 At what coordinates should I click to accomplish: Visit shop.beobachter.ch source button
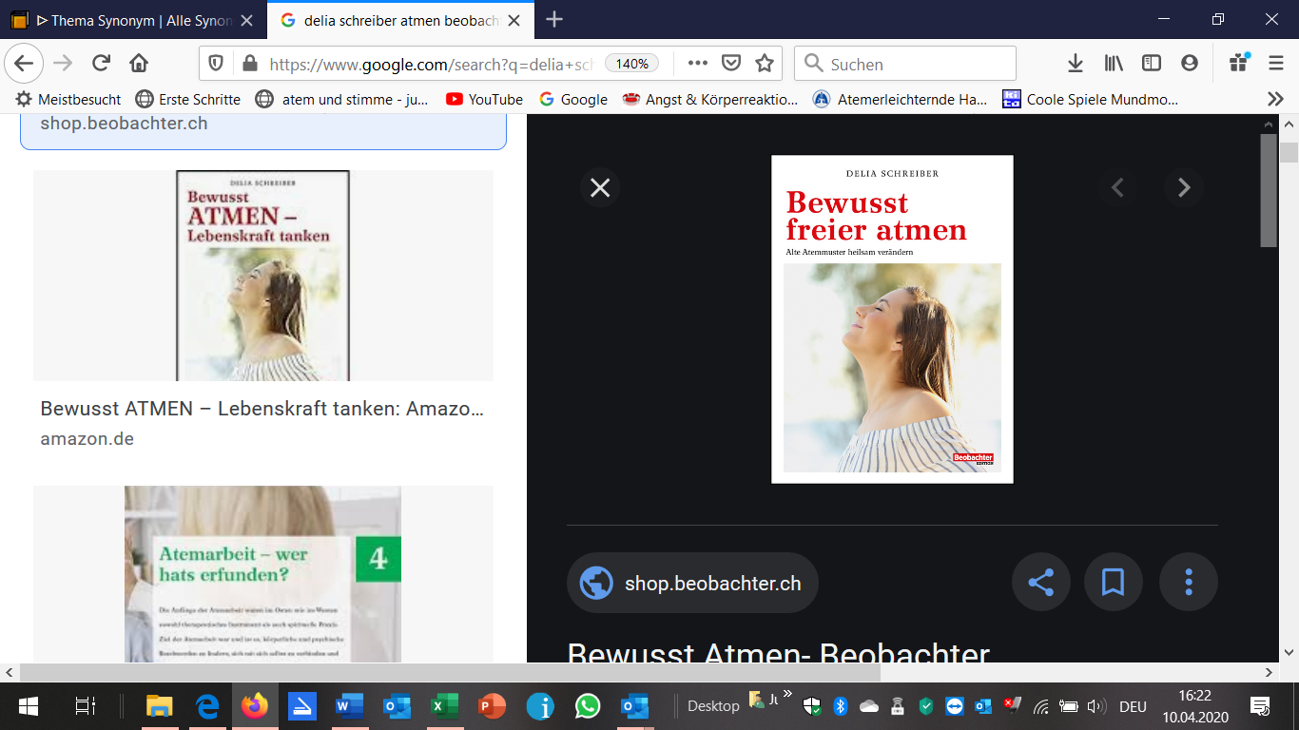pos(692,583)
